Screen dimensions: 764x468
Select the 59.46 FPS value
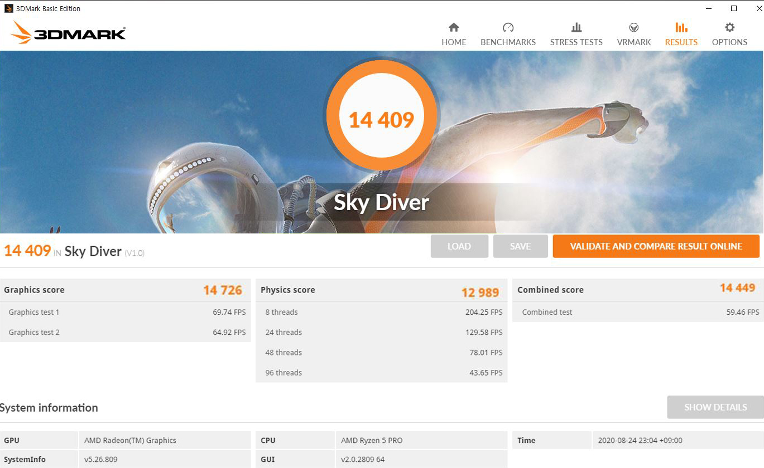[x=743, y=312]
